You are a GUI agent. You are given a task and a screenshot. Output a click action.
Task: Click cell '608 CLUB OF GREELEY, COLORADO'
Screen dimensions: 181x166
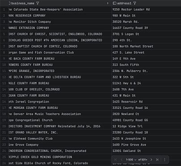pyautogui.click(x=60, y=89)
